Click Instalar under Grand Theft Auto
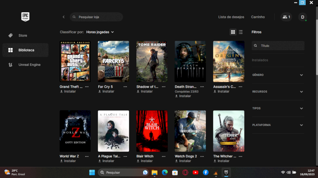318x178 pixels. coord(68,91)
